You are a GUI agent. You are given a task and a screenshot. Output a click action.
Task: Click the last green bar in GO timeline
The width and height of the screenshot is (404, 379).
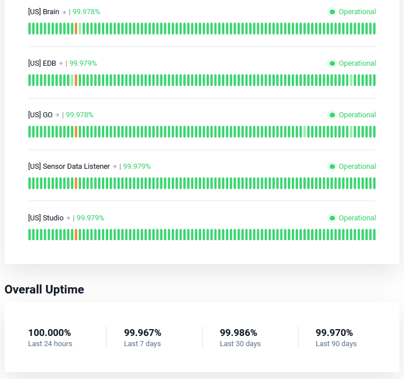[x=374, y=131]
